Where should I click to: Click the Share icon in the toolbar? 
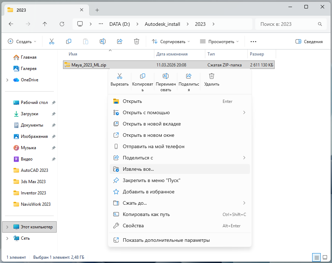(120, 41)
